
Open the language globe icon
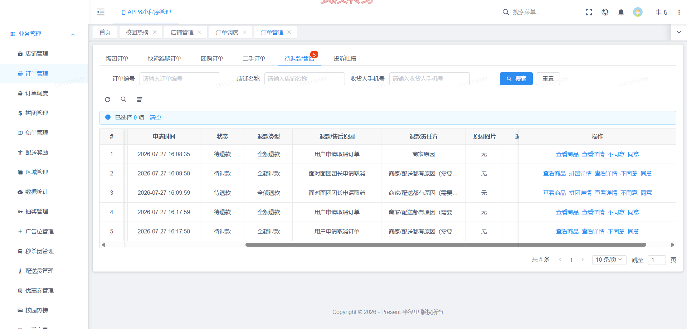[605, 12]
